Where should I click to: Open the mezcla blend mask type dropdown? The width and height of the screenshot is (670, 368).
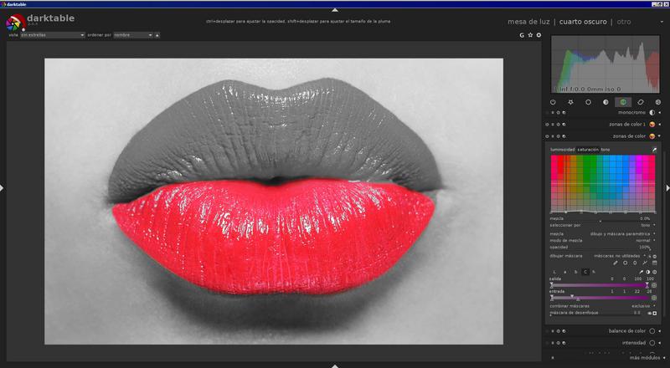pos(602,234)
